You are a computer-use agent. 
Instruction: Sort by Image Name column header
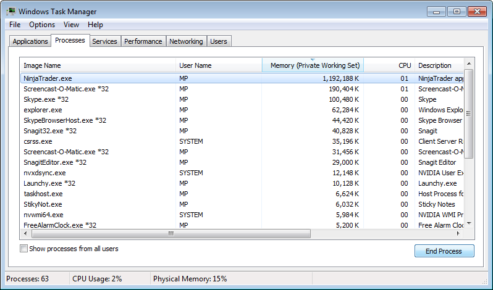(98, 65)
